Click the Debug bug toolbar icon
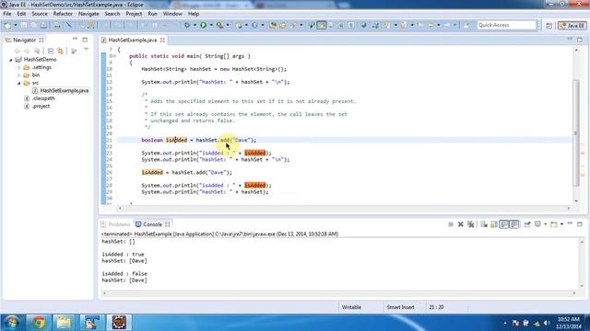 click(x=187, y=25)
